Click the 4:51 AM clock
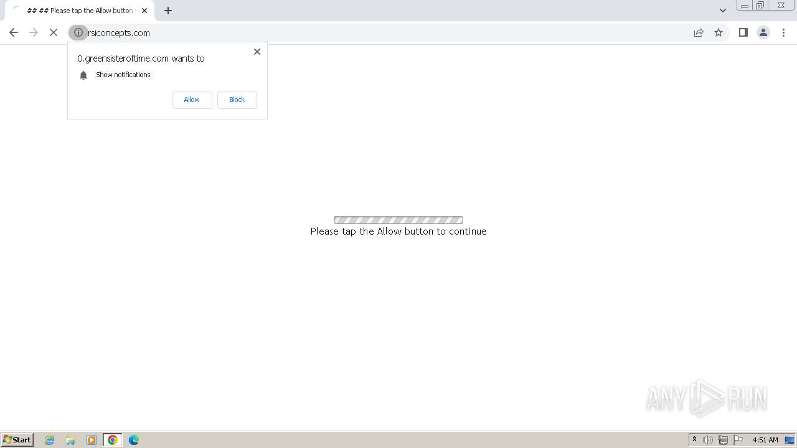Image resolution: width=797 pixels, height=448 pixels. click(x=765, y=440)
